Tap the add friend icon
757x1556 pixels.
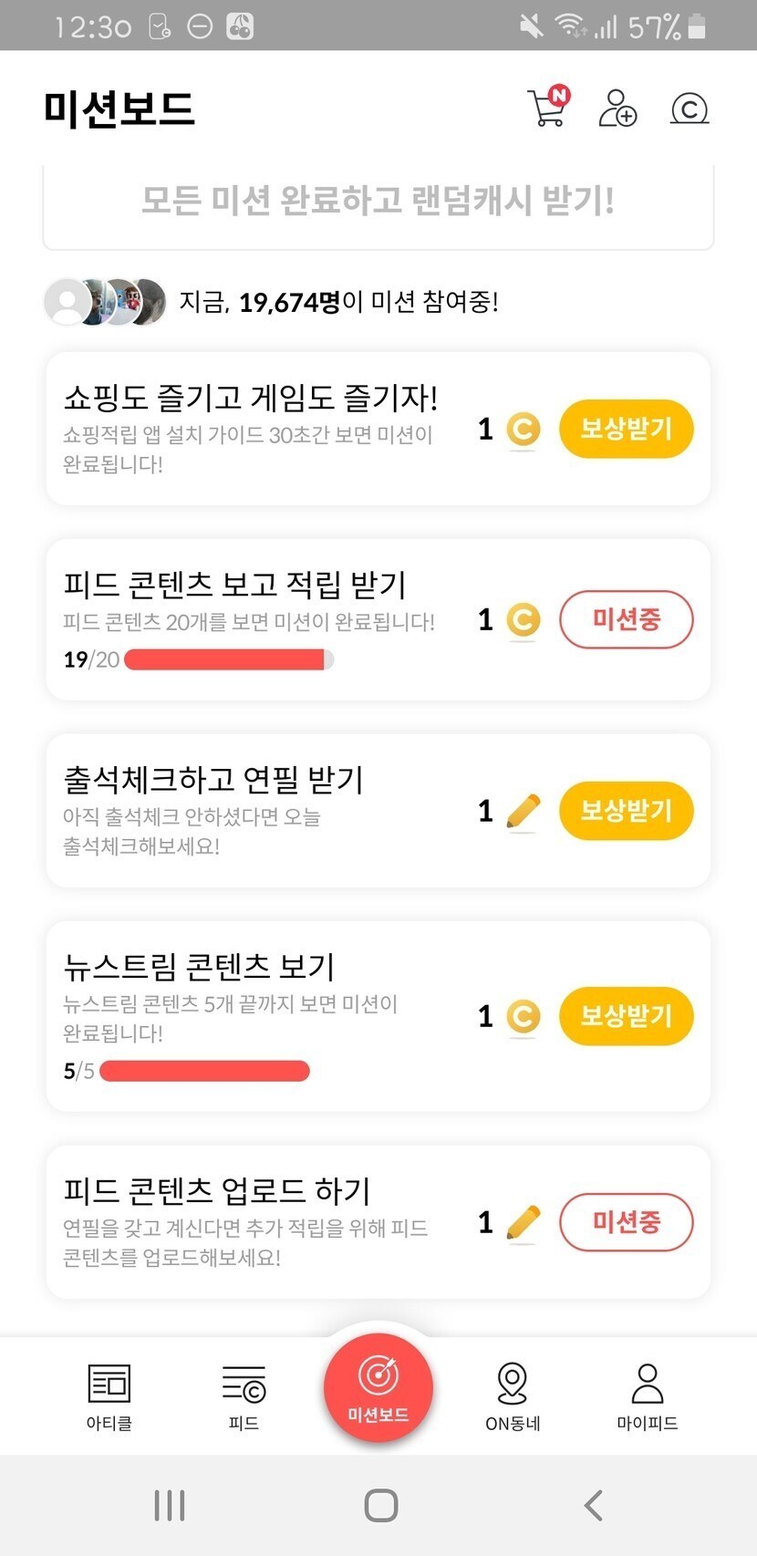point(617,109)
